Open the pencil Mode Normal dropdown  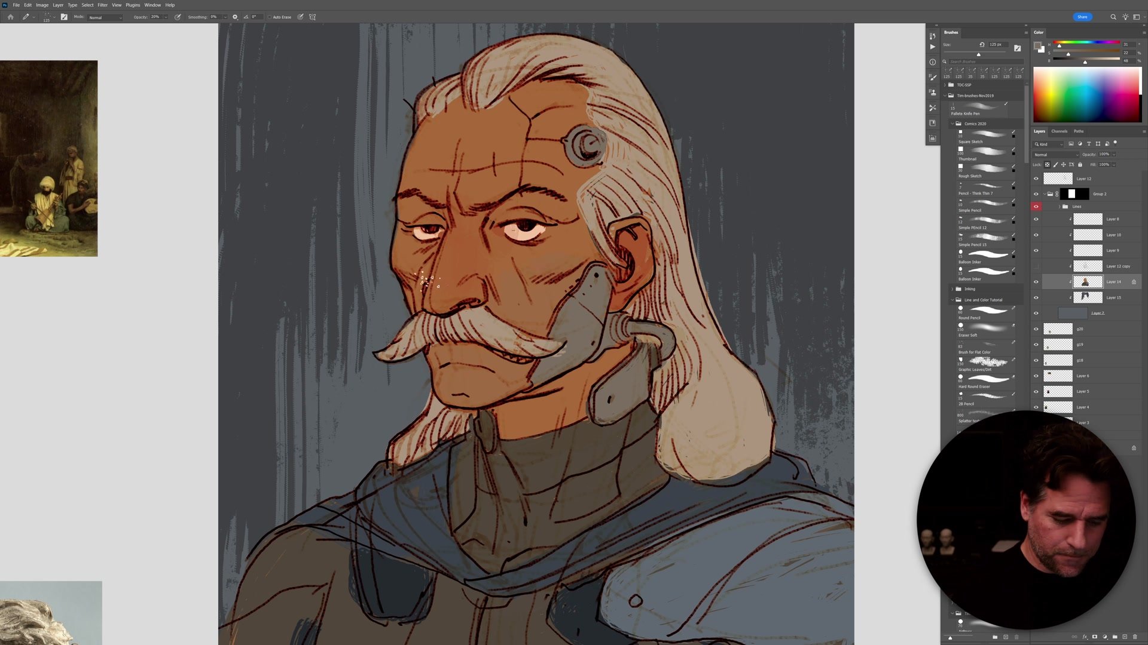coord(105,17)
